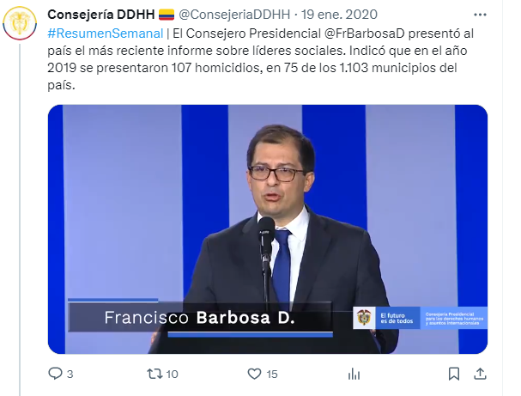The image size is (521, 396).
Task: Click the like count 15
Action: pyautogui.click(x=272, y=374)
